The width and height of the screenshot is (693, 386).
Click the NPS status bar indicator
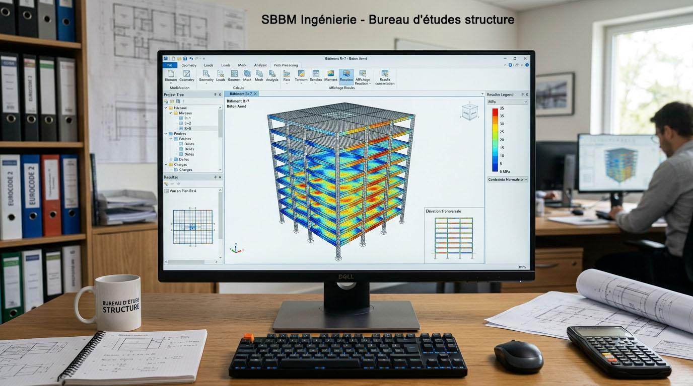coord(522,267)
